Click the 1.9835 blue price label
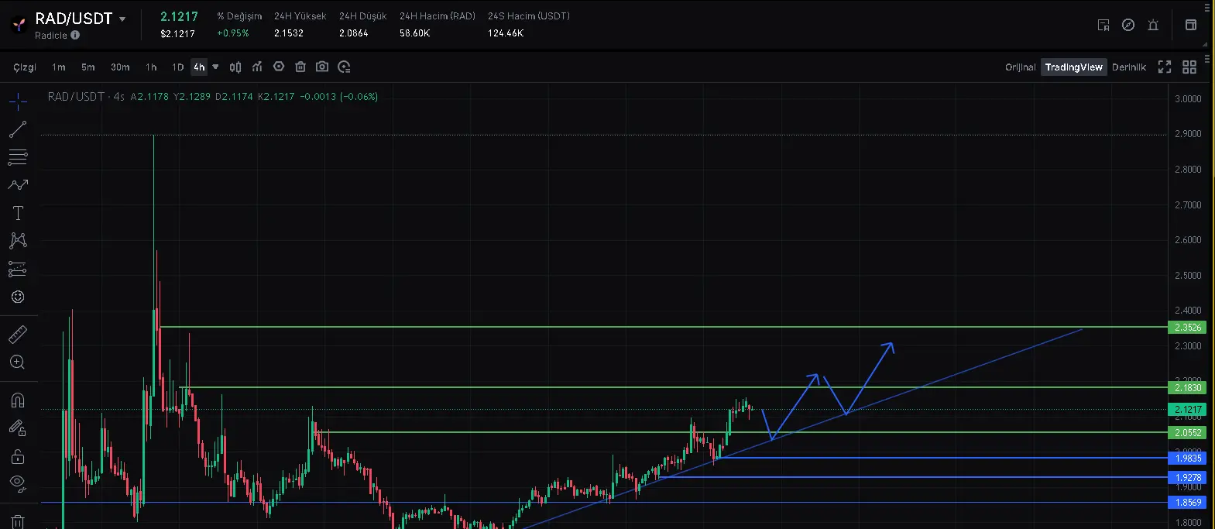This screenshot has height=529, width=1215. pos(1187,458)
